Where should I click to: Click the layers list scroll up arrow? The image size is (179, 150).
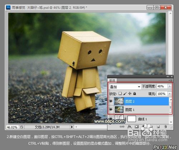[171, 99]
